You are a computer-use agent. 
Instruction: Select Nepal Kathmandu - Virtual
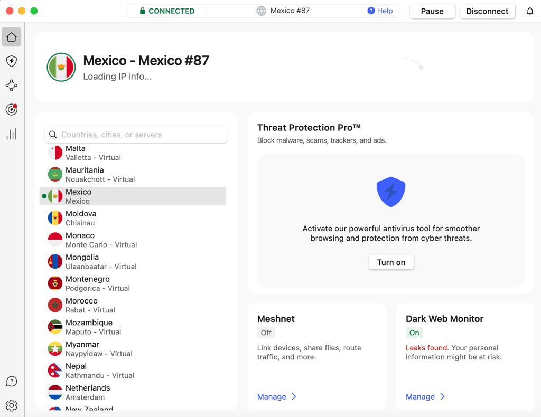pyautogui.click(x=133, y=371)
